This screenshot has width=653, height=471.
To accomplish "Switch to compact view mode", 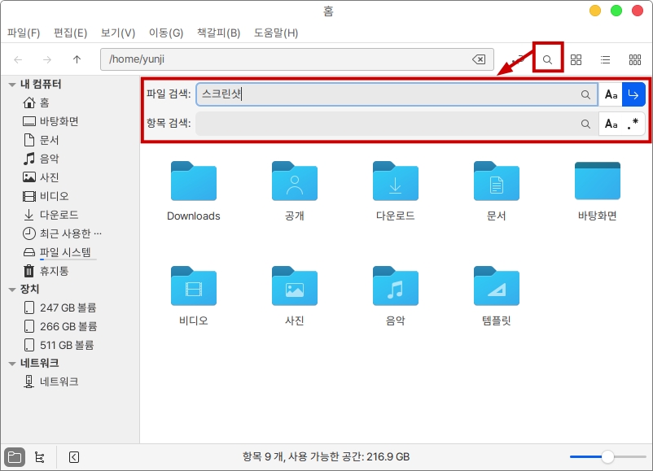I will click(x=634, y=59).
